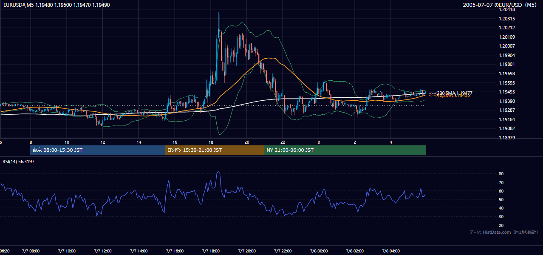
Task: Click hour tick 14 under the price chart
Action: (x=139, y=142)
